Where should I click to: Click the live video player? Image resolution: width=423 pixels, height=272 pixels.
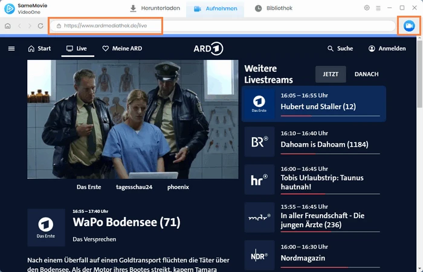[133, 119]
